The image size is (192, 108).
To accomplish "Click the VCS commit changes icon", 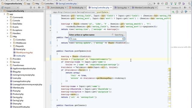I will click(175, 4).
